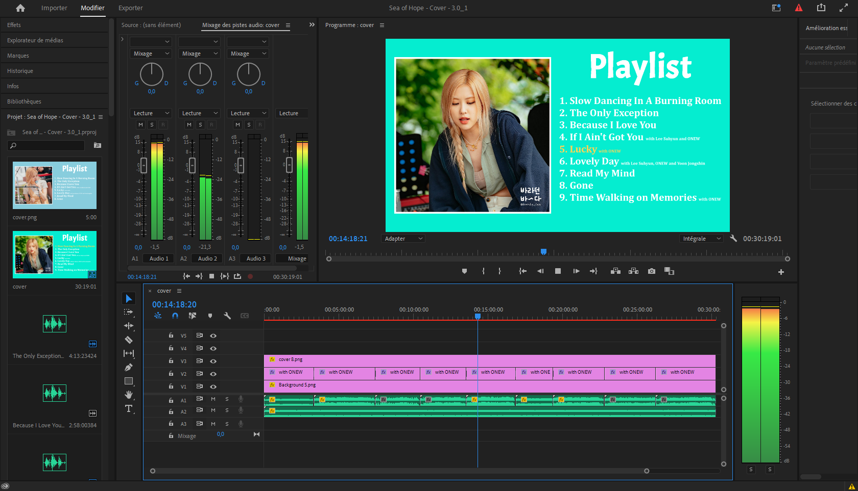
Task: Open Programme : cover panel menu
Action: tap(382, 25)
